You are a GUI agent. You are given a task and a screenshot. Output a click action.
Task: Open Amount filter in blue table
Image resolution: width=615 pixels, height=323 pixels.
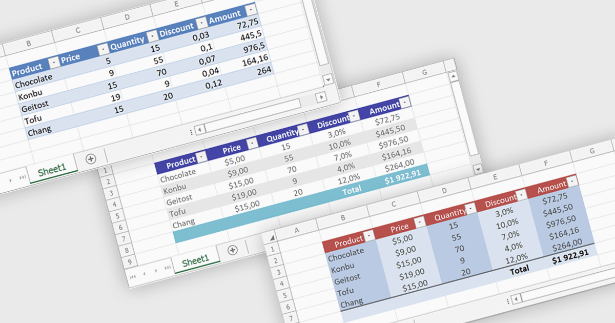(250, 10)
